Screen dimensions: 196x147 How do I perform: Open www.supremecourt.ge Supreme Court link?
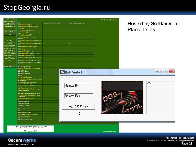click(25, 54)
